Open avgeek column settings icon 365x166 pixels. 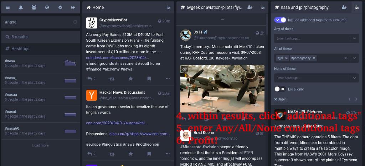click(263, 7)
